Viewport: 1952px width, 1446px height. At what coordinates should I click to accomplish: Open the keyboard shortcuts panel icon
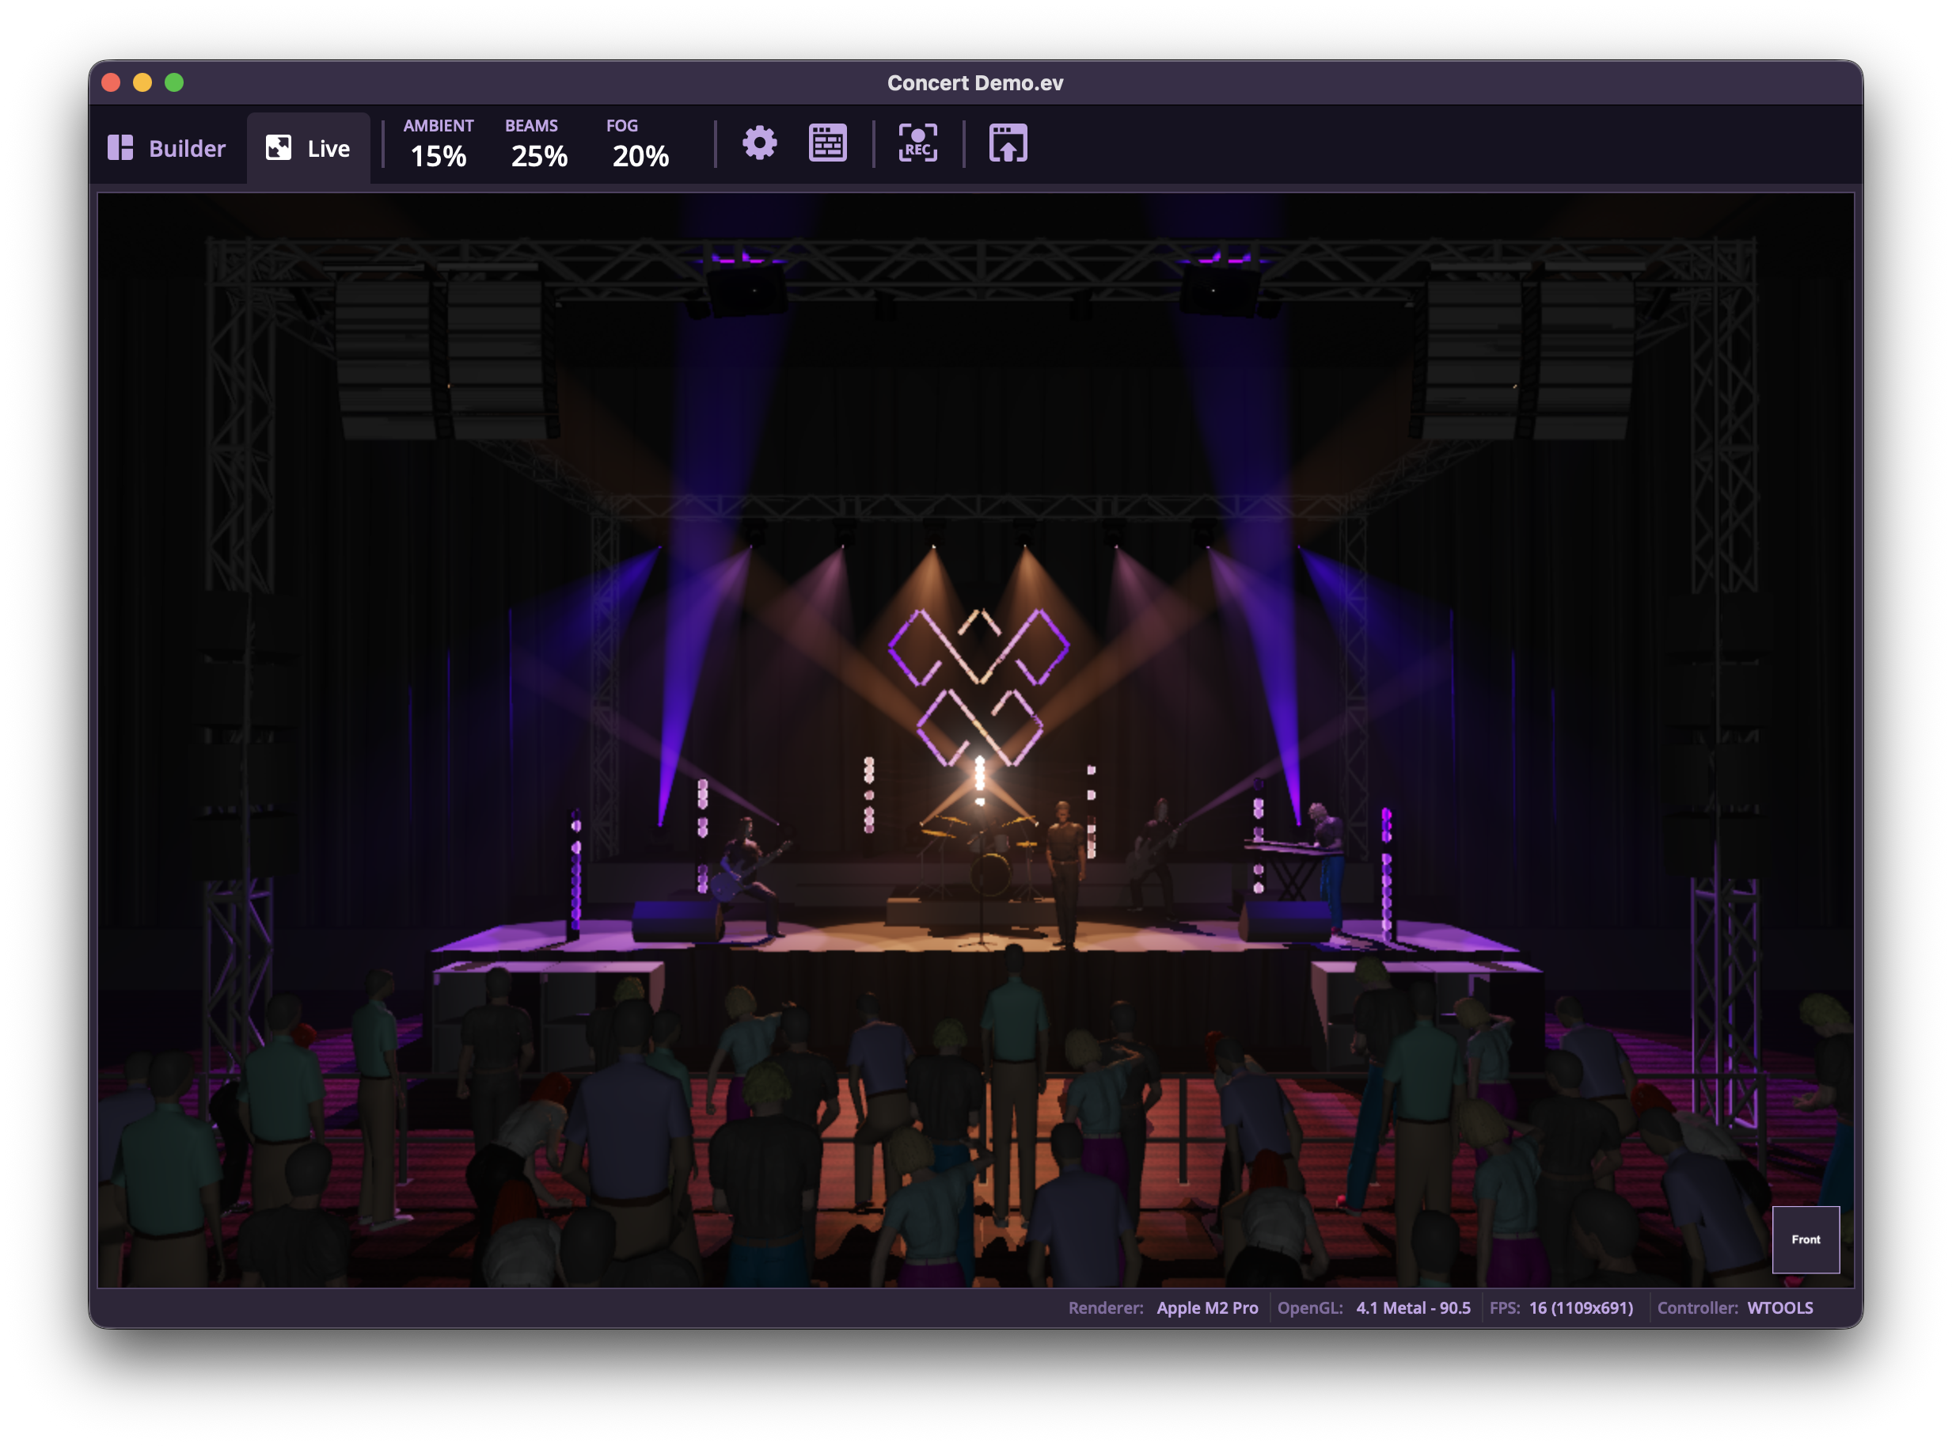coord(828,143)
